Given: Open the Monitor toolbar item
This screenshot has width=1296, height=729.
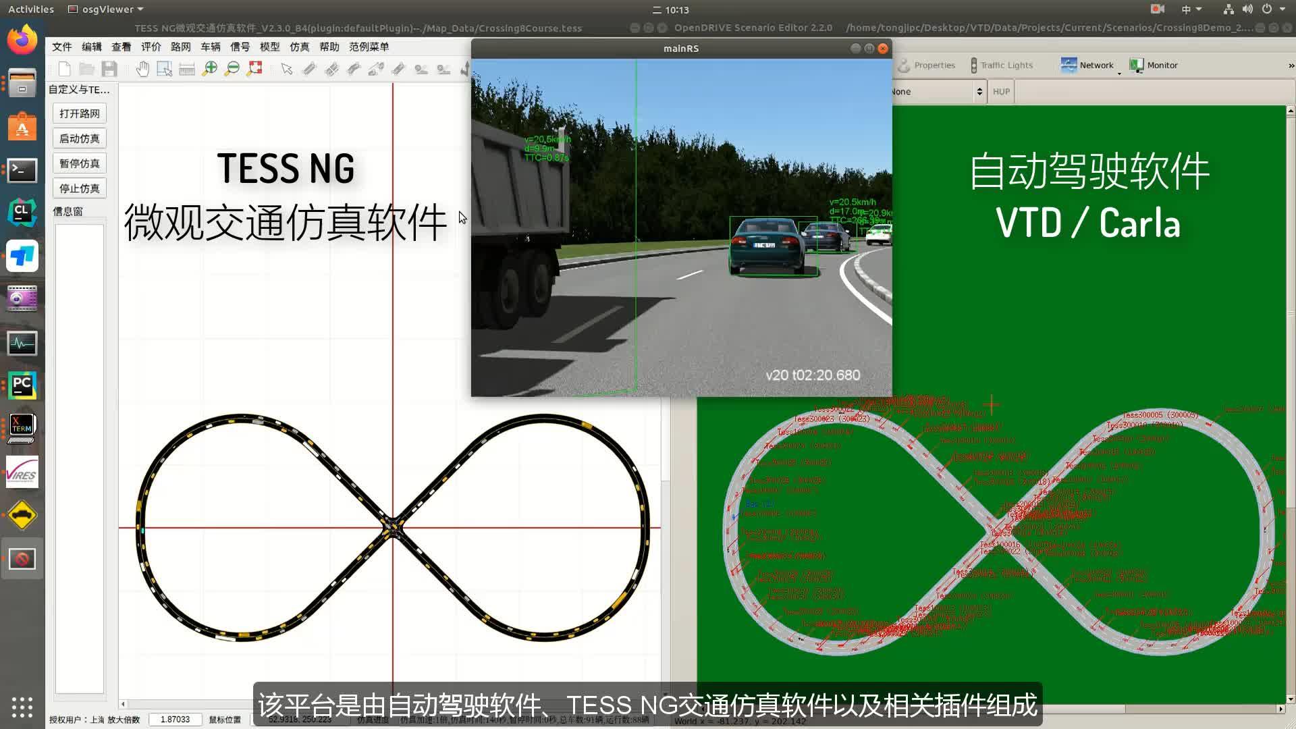Looking at the screenshot, I should click(1154, 65).
